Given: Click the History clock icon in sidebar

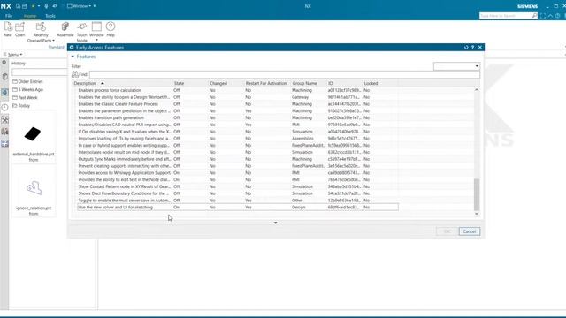Looking at the screenshot, I should (x=4, y=107).
